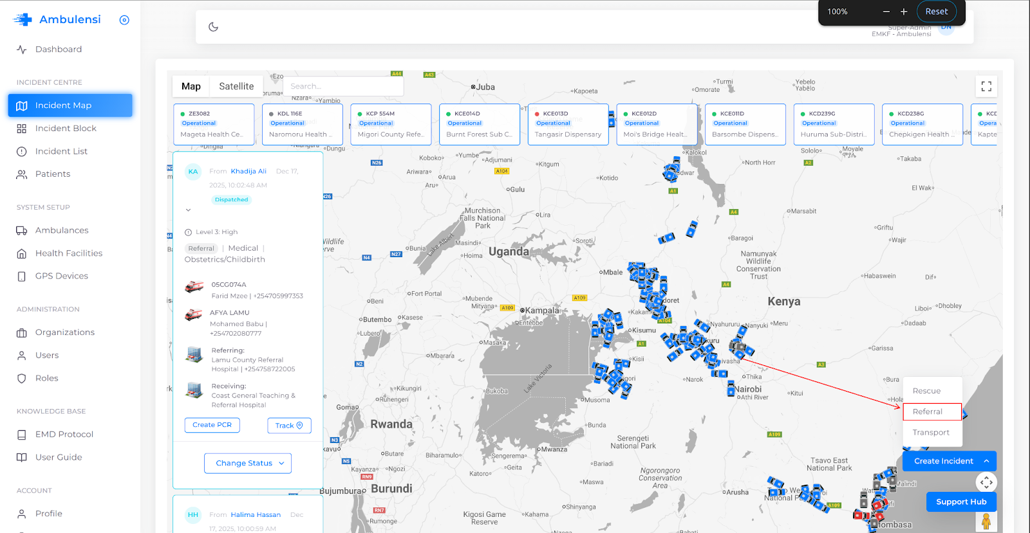
Task: Expand Khadija Ali incident details chevron
Action: 188,210
